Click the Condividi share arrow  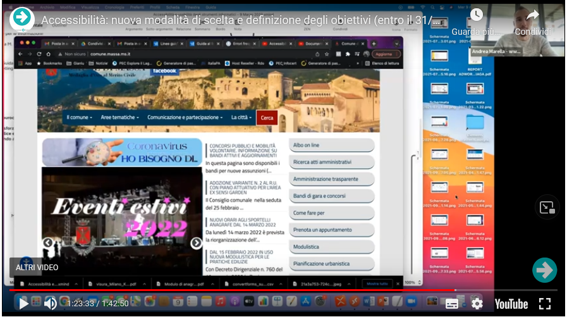coord(532,15)
